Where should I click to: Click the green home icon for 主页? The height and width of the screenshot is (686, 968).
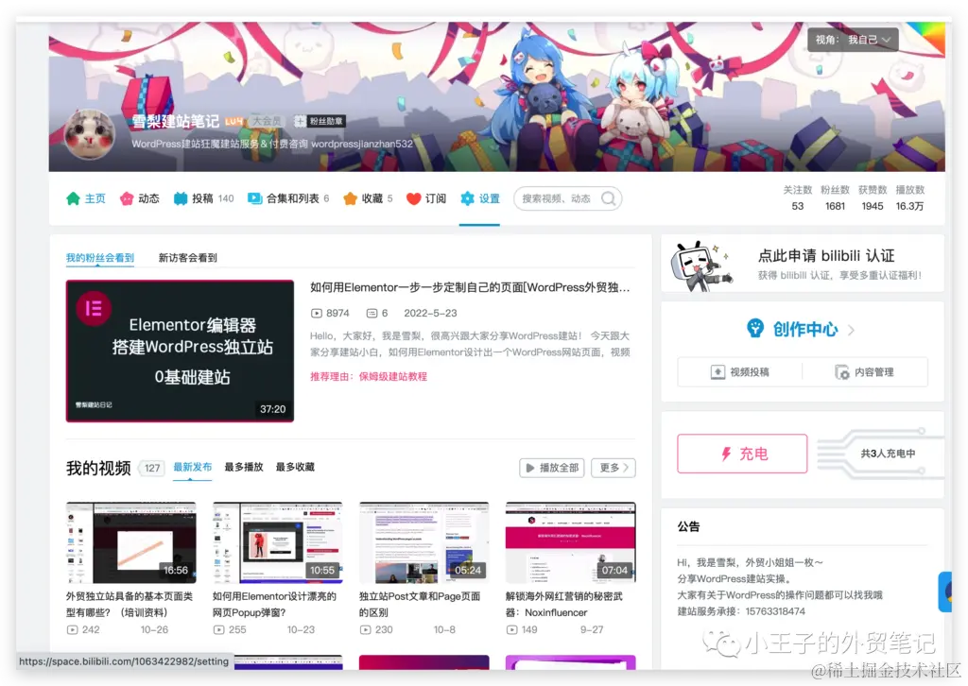pos(73,198)
